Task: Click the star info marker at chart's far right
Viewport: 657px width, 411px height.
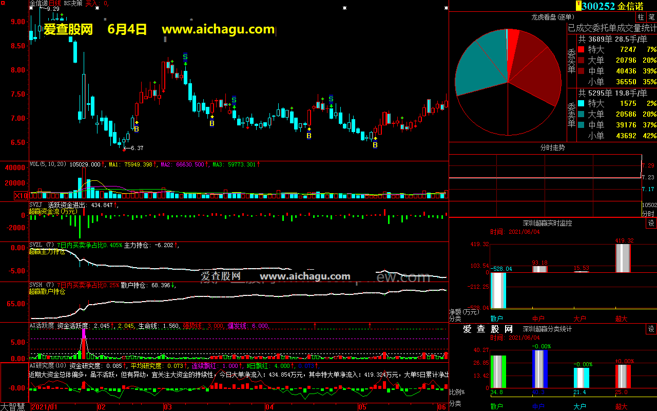Action: [446, 8]
